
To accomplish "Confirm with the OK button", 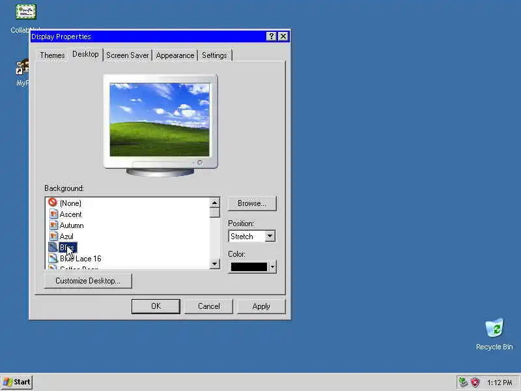I will click(156, 306).
